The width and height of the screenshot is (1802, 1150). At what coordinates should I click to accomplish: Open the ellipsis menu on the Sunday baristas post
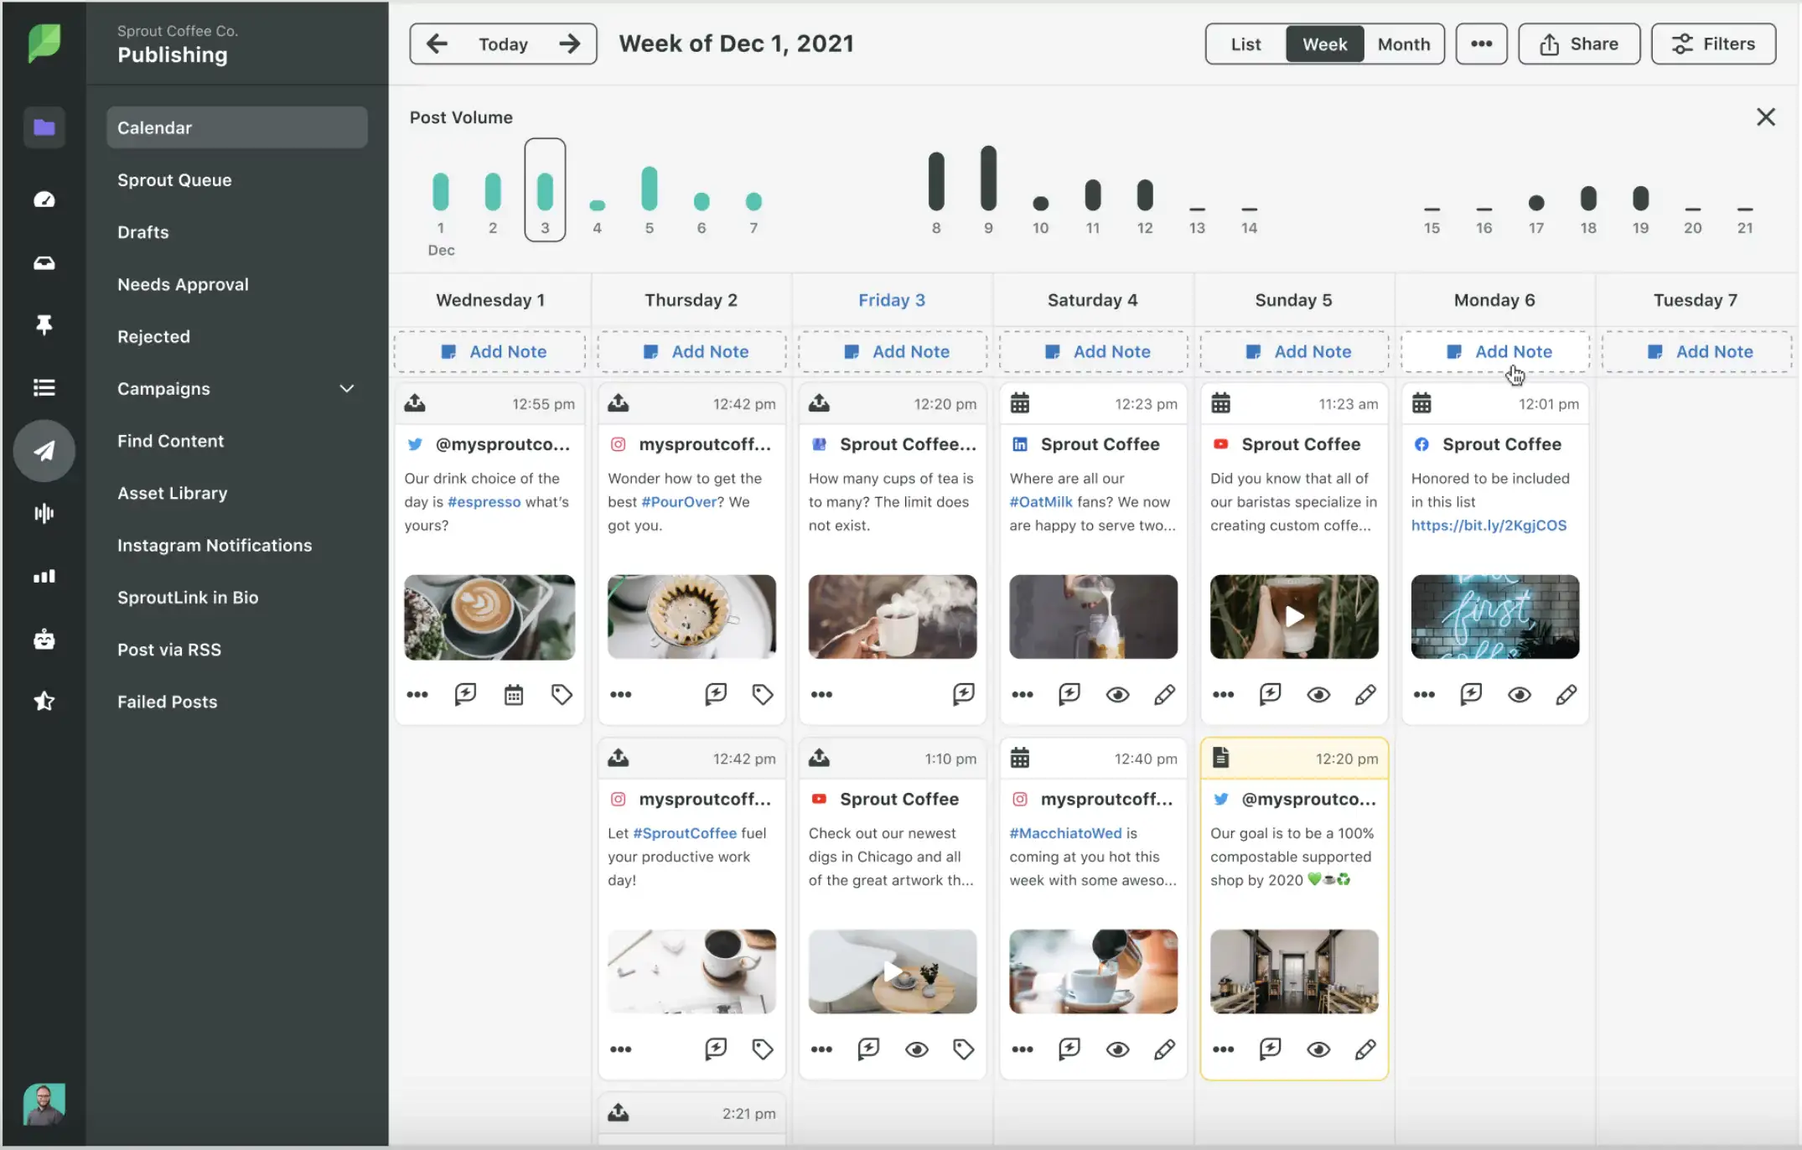point(1223,694)
